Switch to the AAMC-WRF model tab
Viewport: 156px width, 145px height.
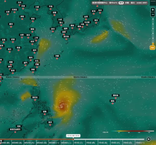coord(142,3)
